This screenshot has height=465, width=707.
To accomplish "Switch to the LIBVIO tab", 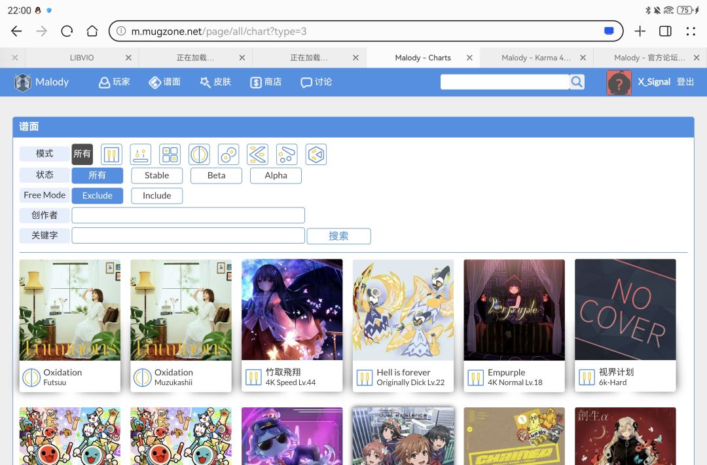I will (x=82, y=58).
